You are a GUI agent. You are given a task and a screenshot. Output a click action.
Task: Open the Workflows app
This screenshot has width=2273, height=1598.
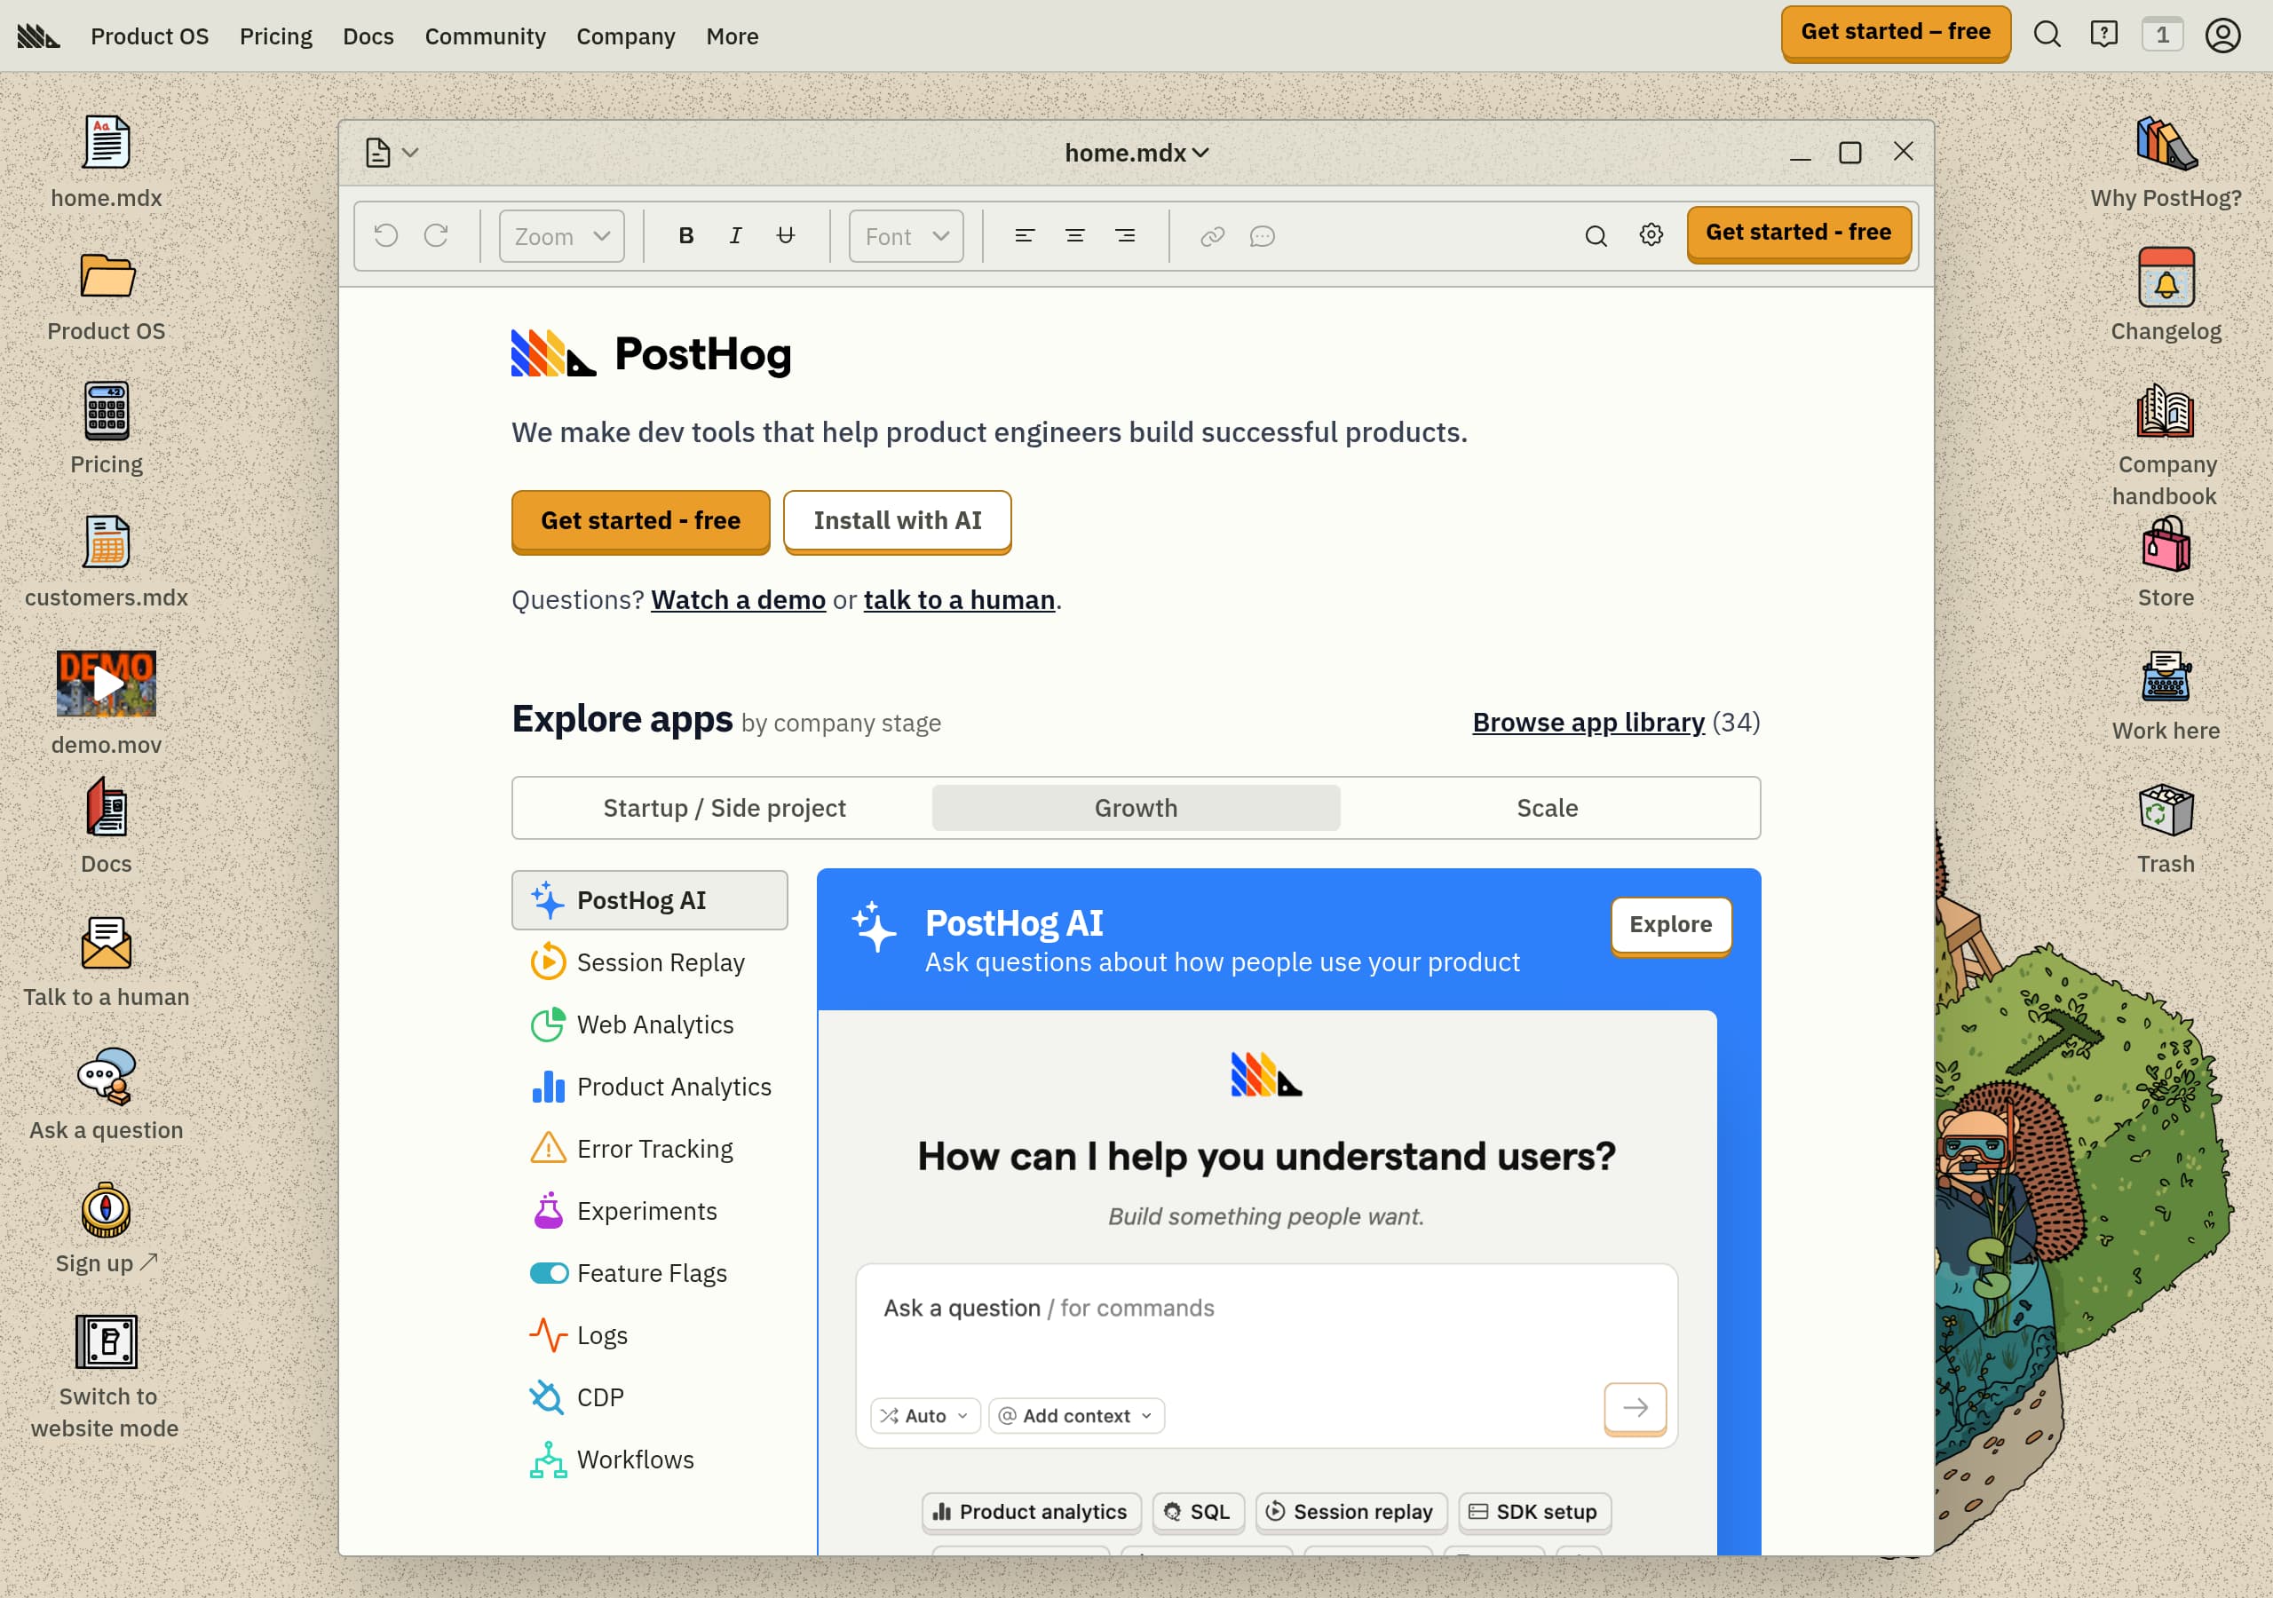point(634,1459)
